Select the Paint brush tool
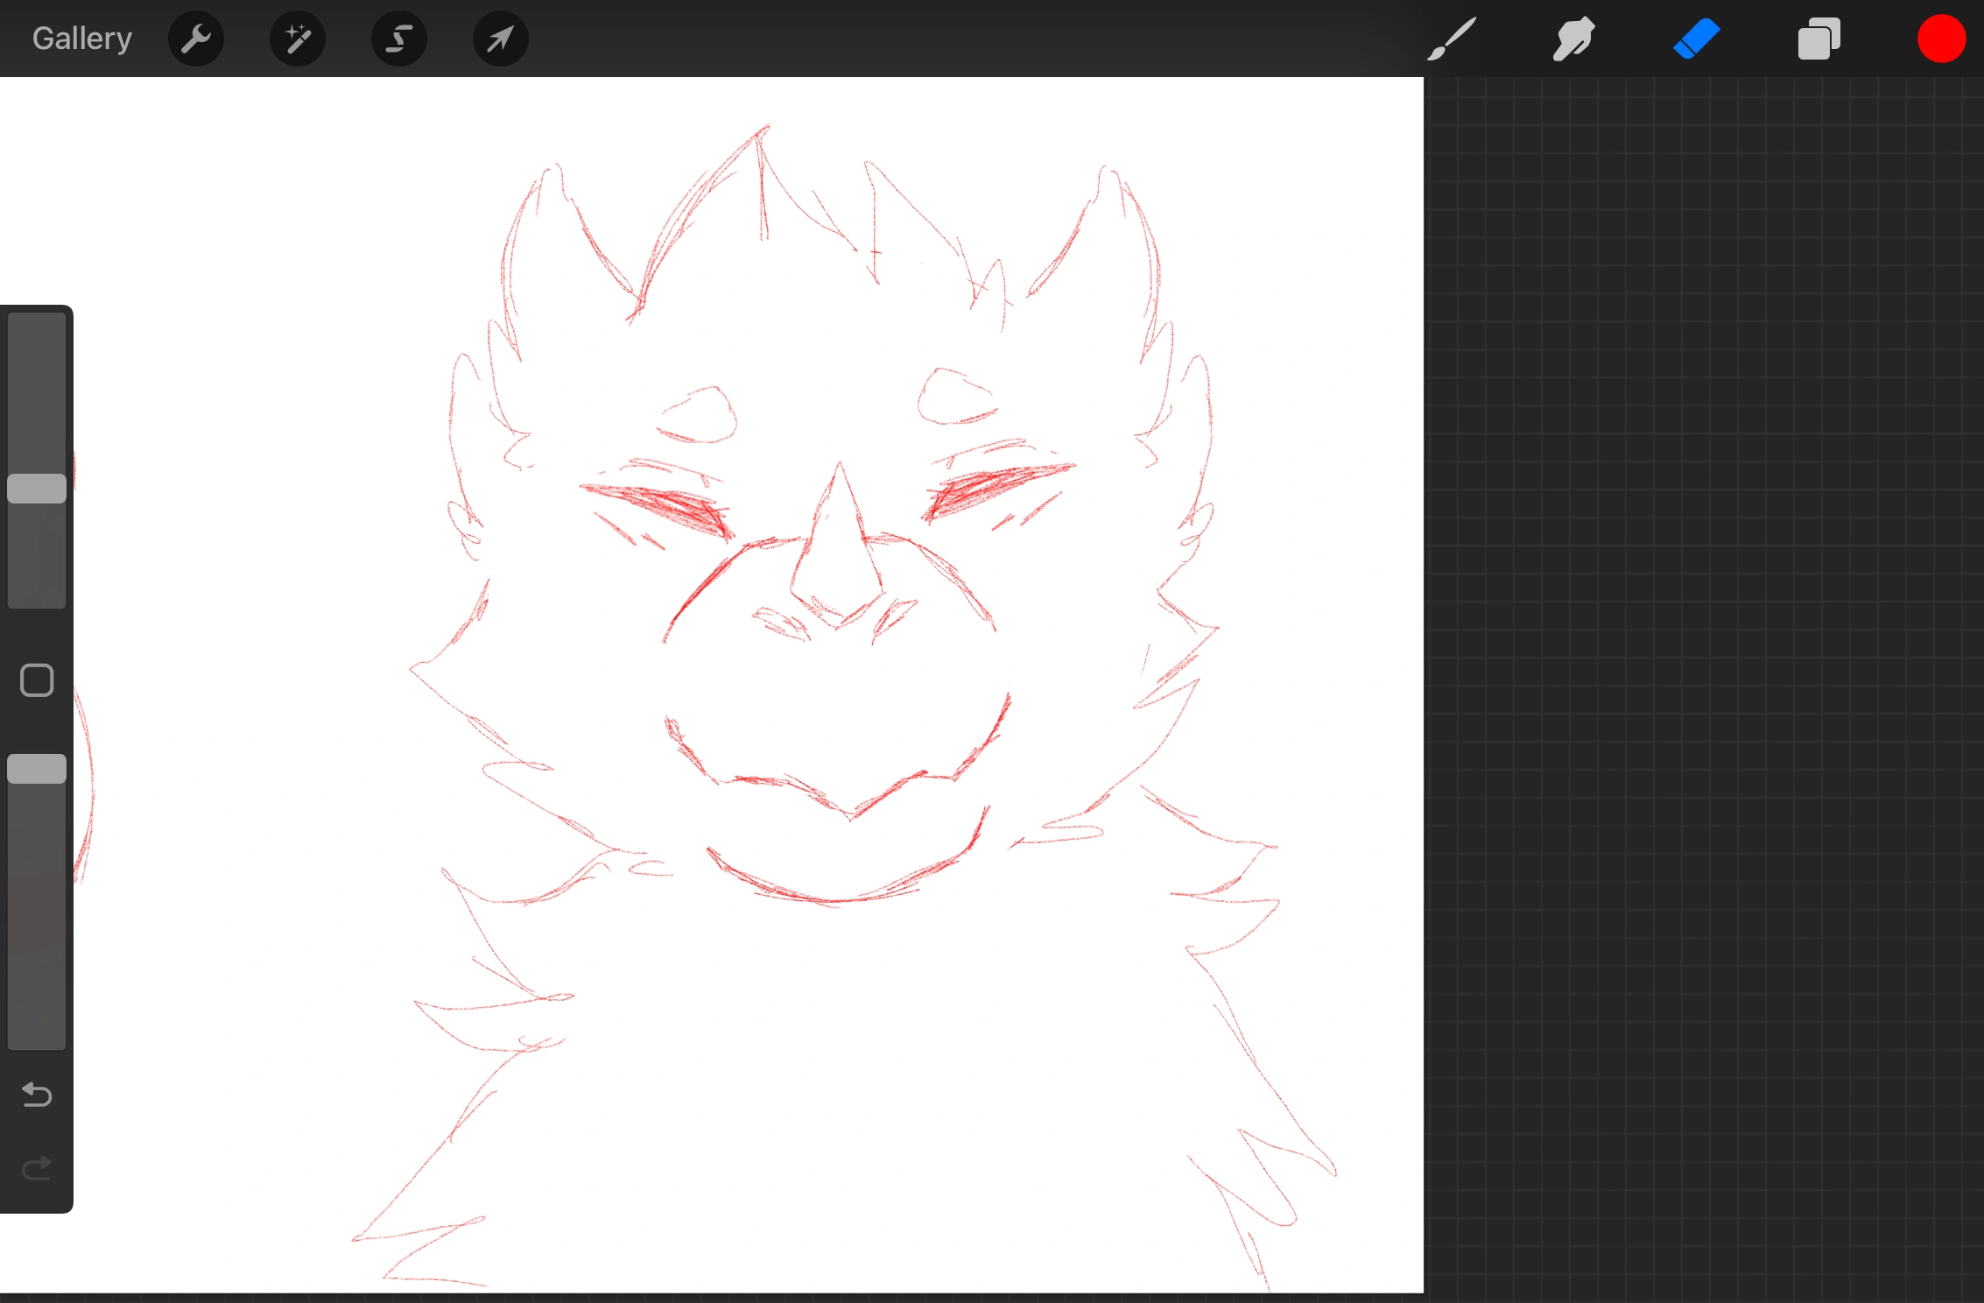The image size is (1984, 1303). (1451, 39)
